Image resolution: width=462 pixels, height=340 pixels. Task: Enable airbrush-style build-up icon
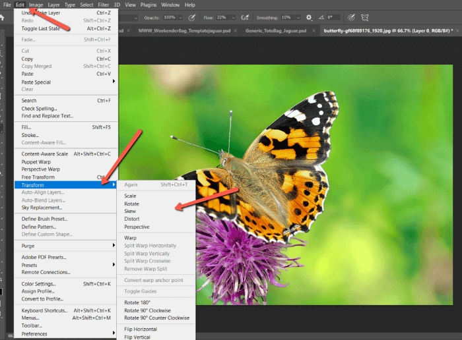click(x=245, y=17)
